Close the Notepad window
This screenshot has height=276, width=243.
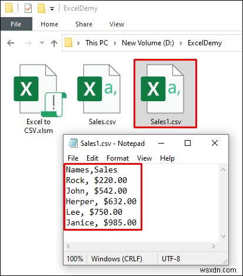pyautogui.click(x=215, y=143)
